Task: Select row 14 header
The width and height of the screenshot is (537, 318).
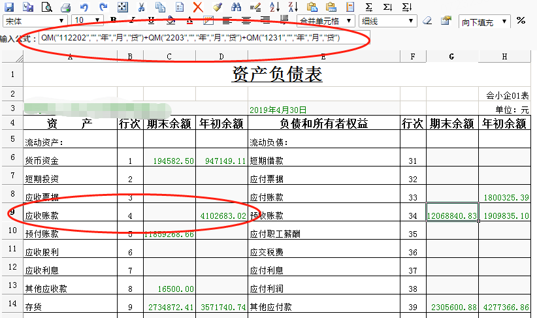Action: (x=12, y=303)
